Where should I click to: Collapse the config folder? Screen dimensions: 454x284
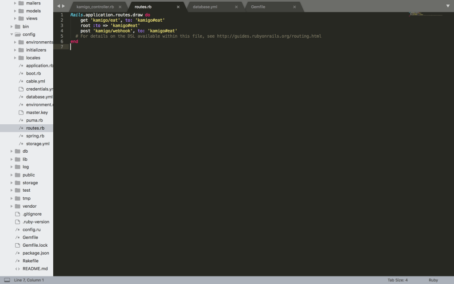click(x=12, y=35)
